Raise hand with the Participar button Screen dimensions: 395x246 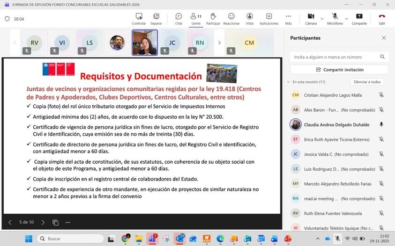213,19
